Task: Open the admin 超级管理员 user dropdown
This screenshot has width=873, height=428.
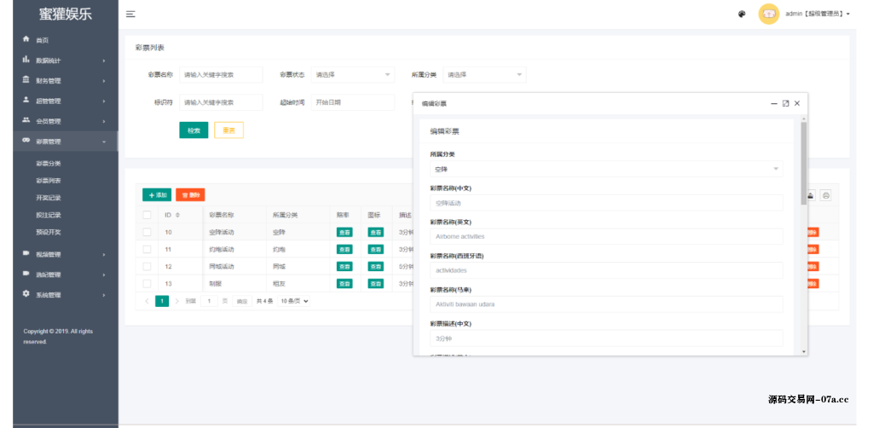Action: (818, 14)
